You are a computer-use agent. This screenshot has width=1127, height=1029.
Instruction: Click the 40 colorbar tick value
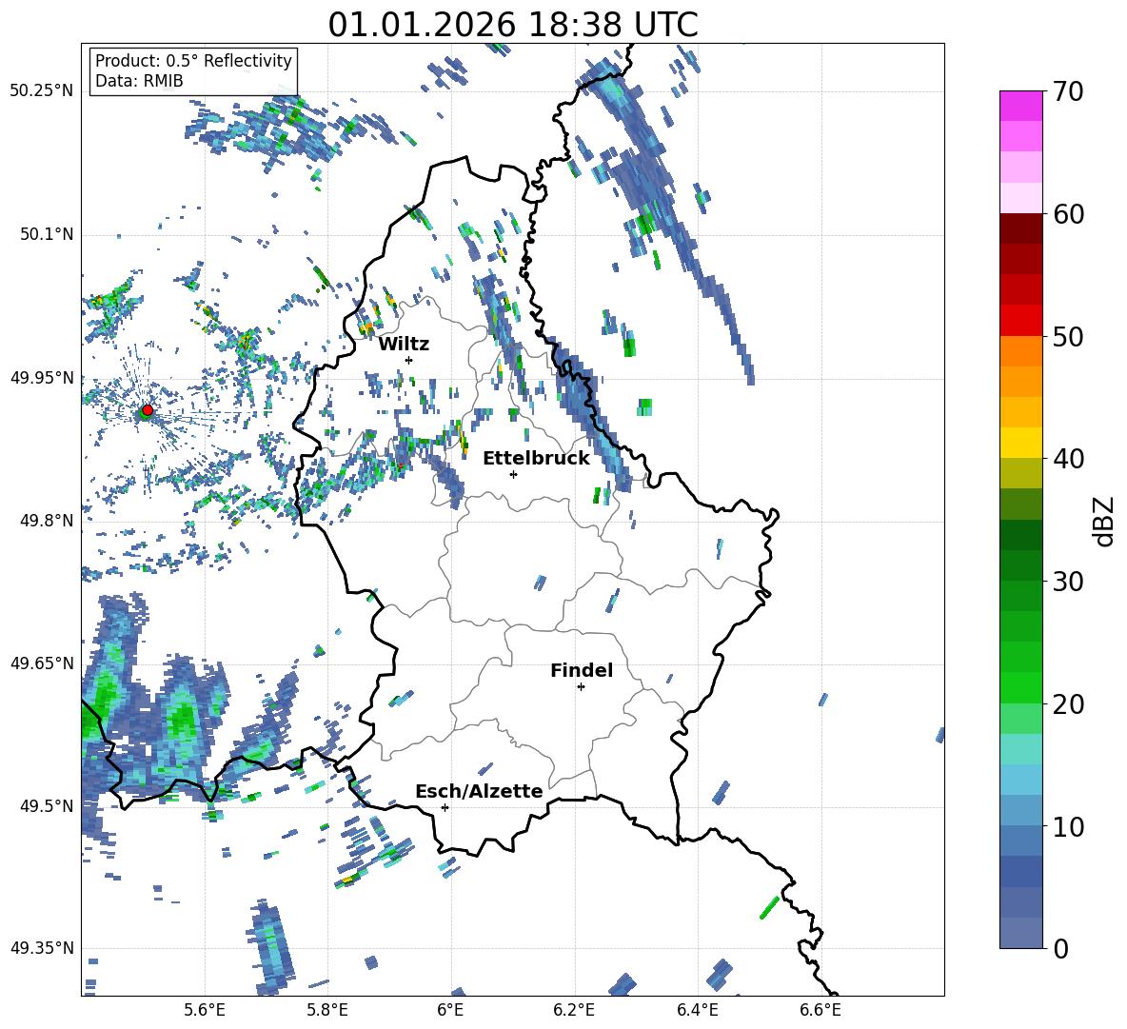tap(1068, 459)
